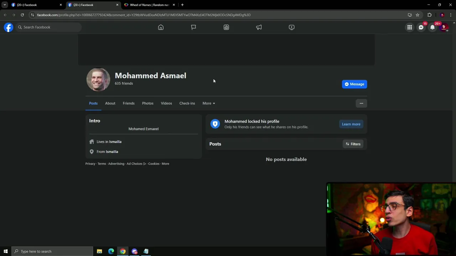Open the Chrome extensions puzzle icon
The image size is (456, 256).
point(429,15)
